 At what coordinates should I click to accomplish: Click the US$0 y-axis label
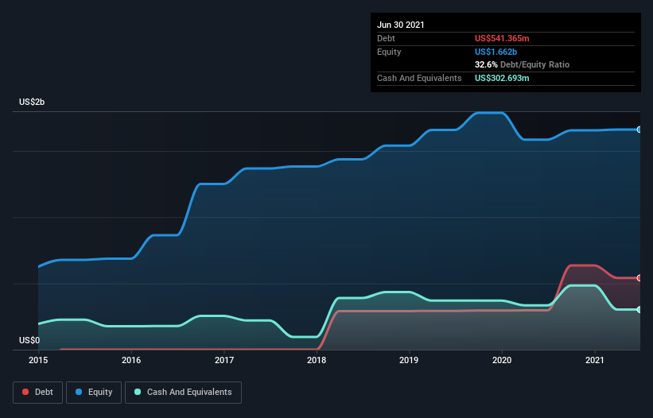coord(29,340)
